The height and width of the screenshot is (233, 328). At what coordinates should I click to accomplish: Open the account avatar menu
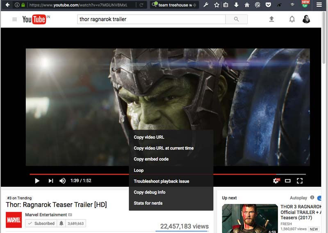(x=306, y=19)
